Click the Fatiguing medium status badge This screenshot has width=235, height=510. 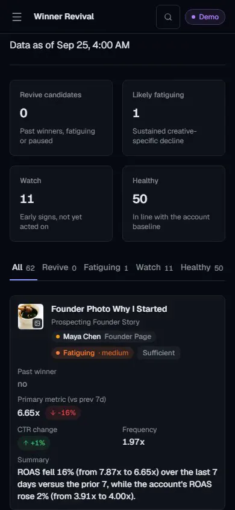(x=92, y=353)
